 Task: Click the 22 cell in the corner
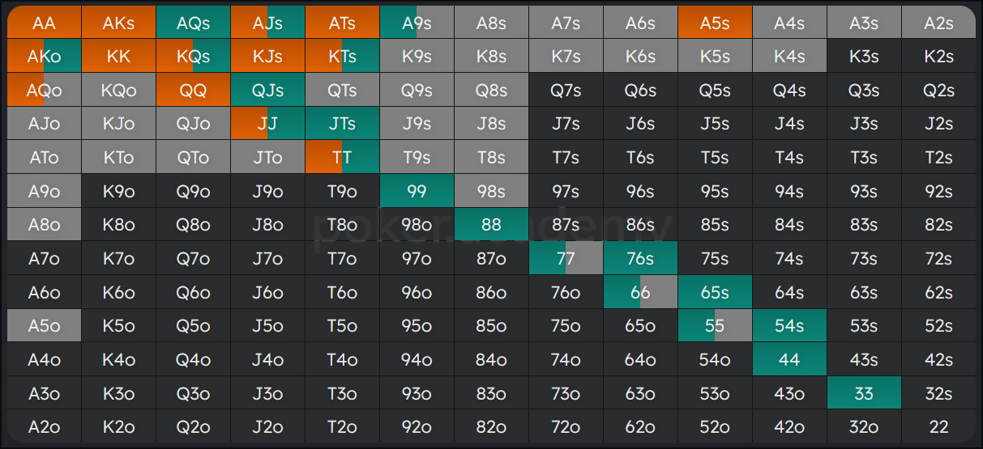coord(938,426)
